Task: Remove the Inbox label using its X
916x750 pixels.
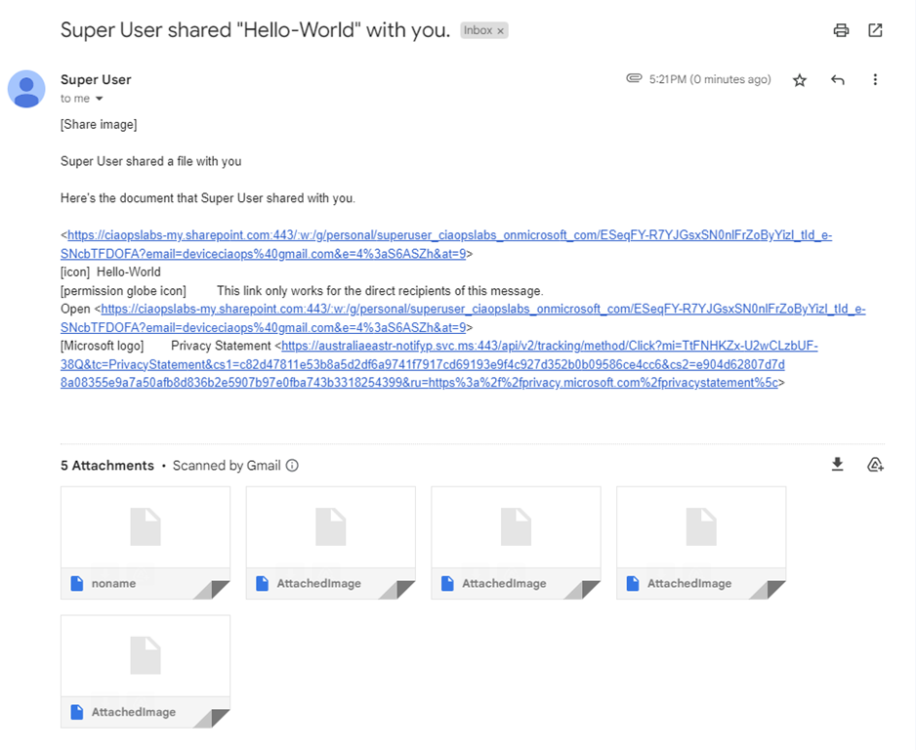Action: pyautogui.click(x=501, y=31)
